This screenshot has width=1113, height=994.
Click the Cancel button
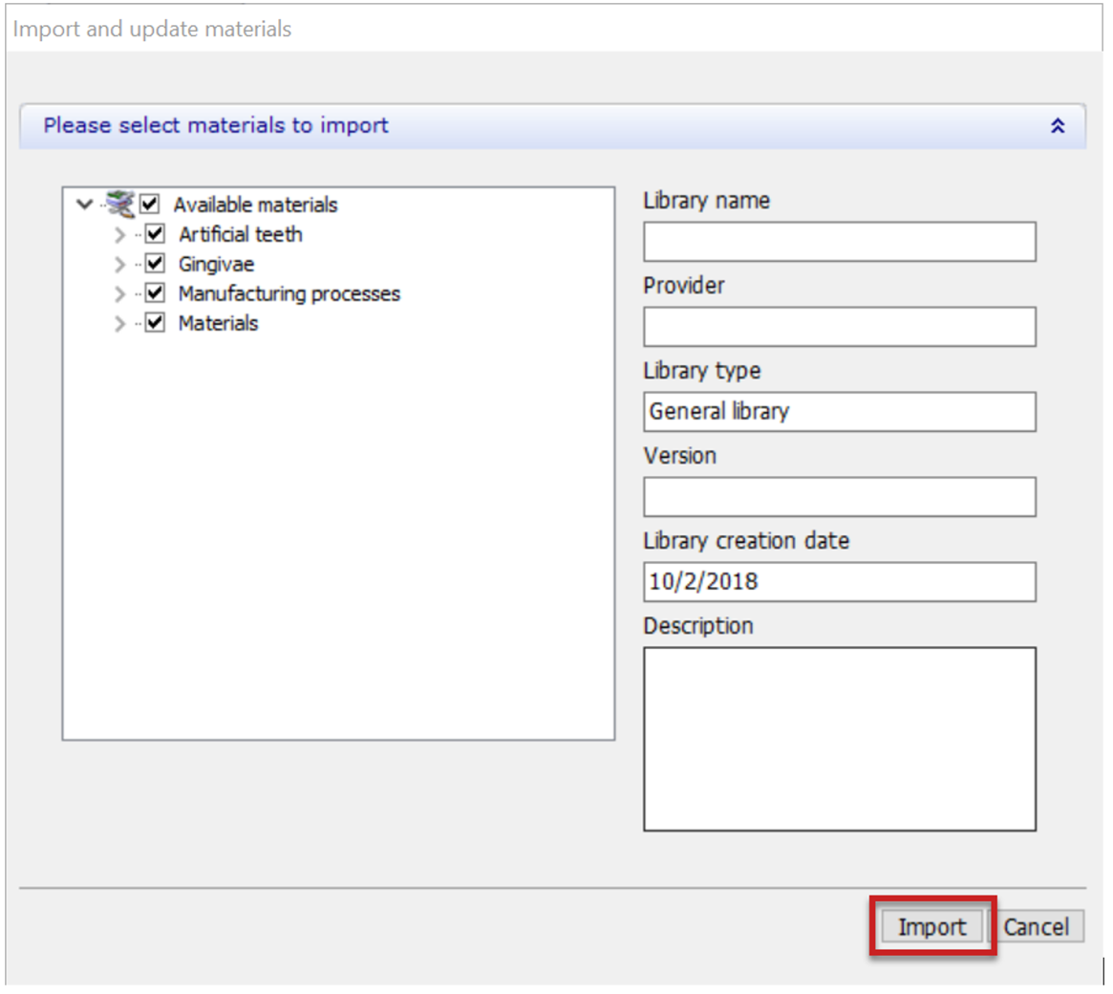[x=1036, y=926]
